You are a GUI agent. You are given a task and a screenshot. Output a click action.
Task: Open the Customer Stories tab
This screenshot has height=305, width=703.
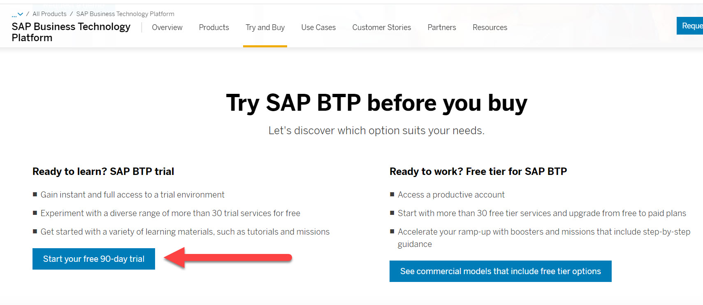[x=381, y=28]
